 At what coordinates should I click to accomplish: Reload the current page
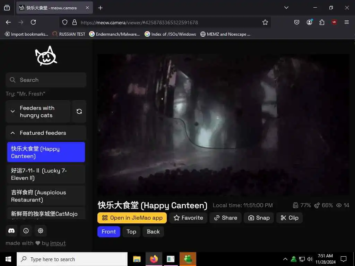(33, 22)
